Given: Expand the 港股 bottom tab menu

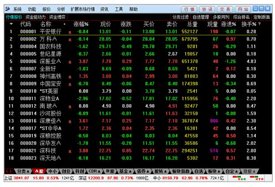Looking at the screenshot, I should pos(254,171).
